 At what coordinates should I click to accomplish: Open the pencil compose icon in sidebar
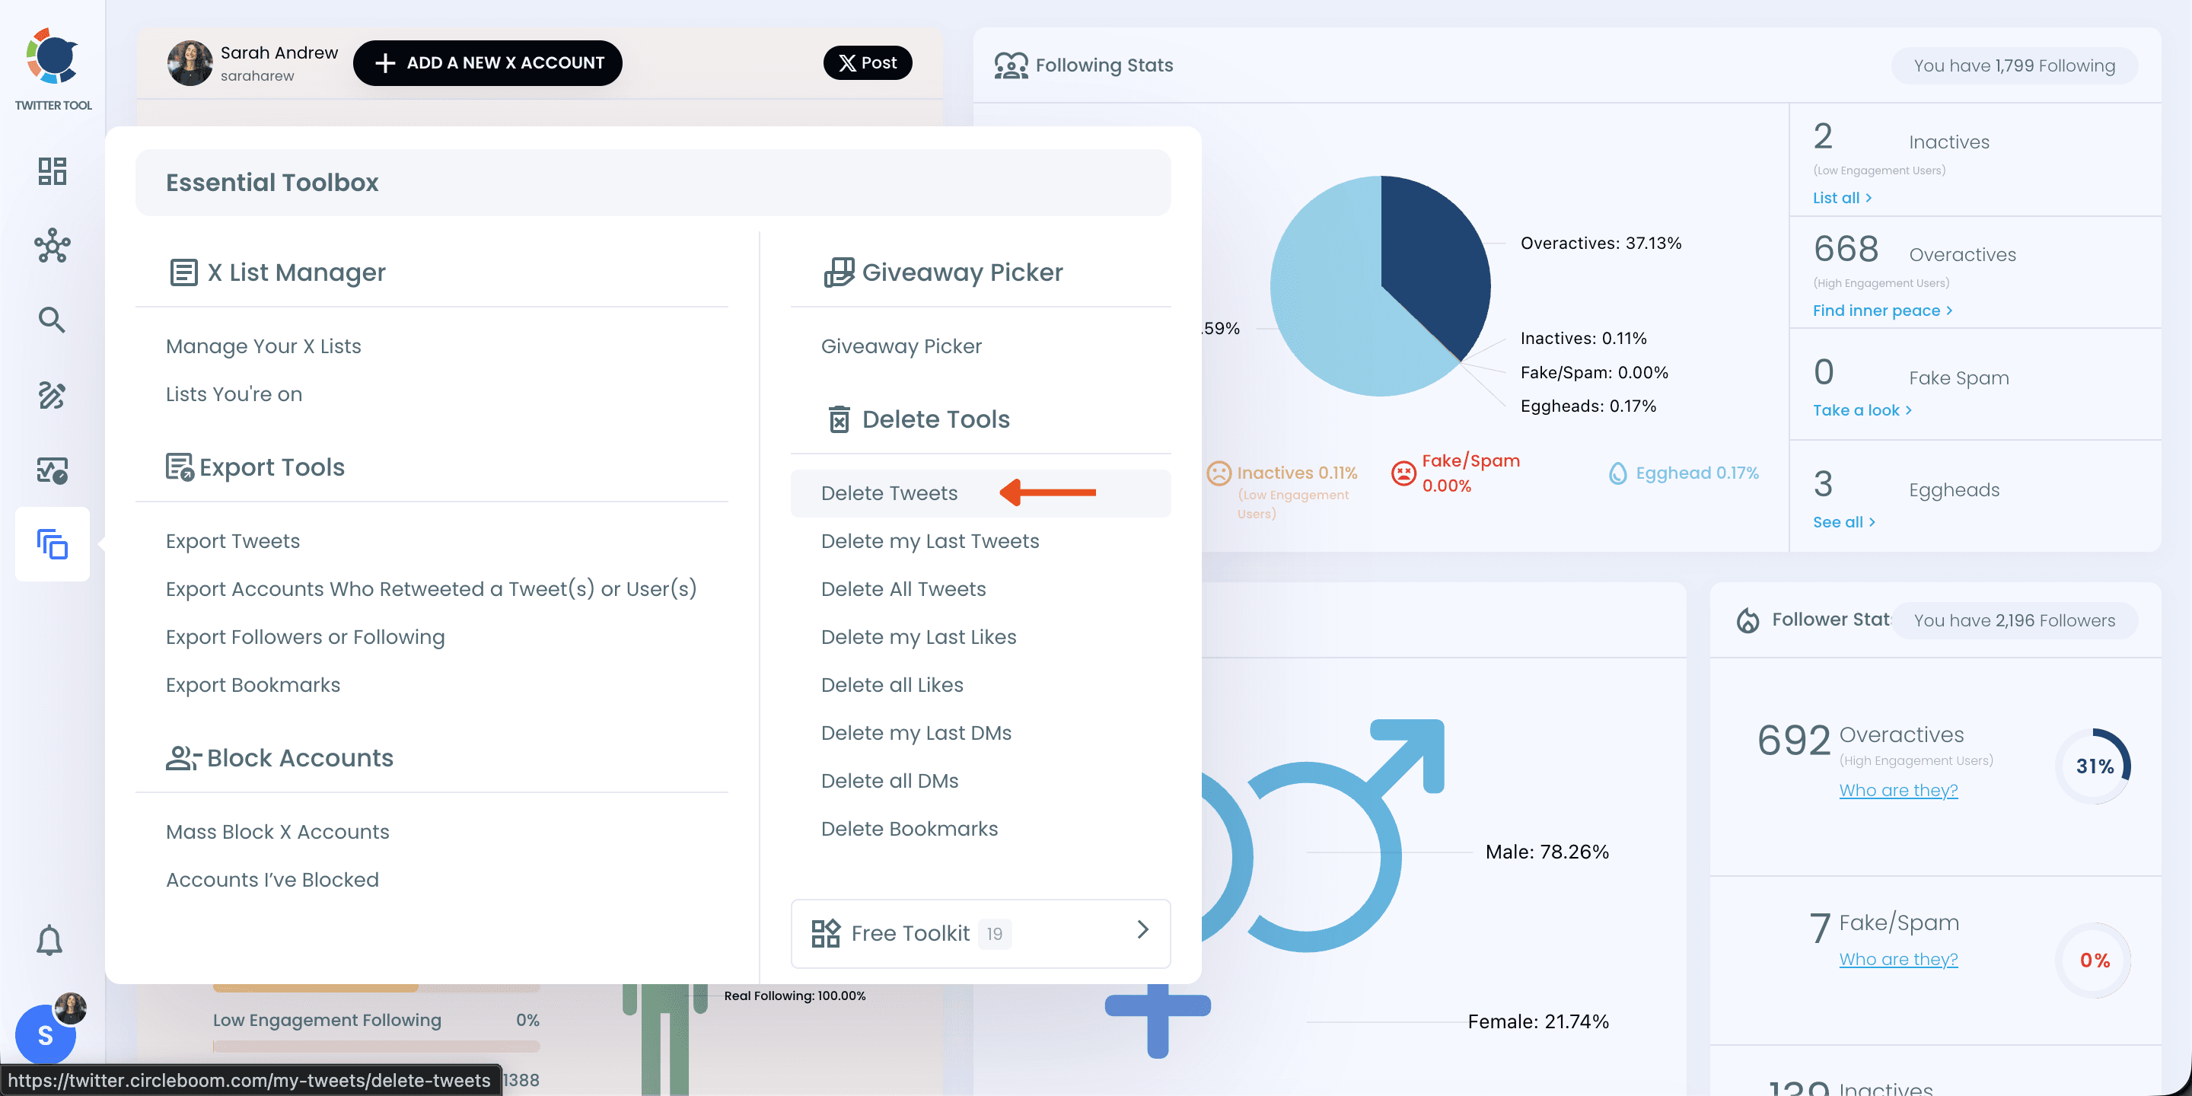pos(52,395)
